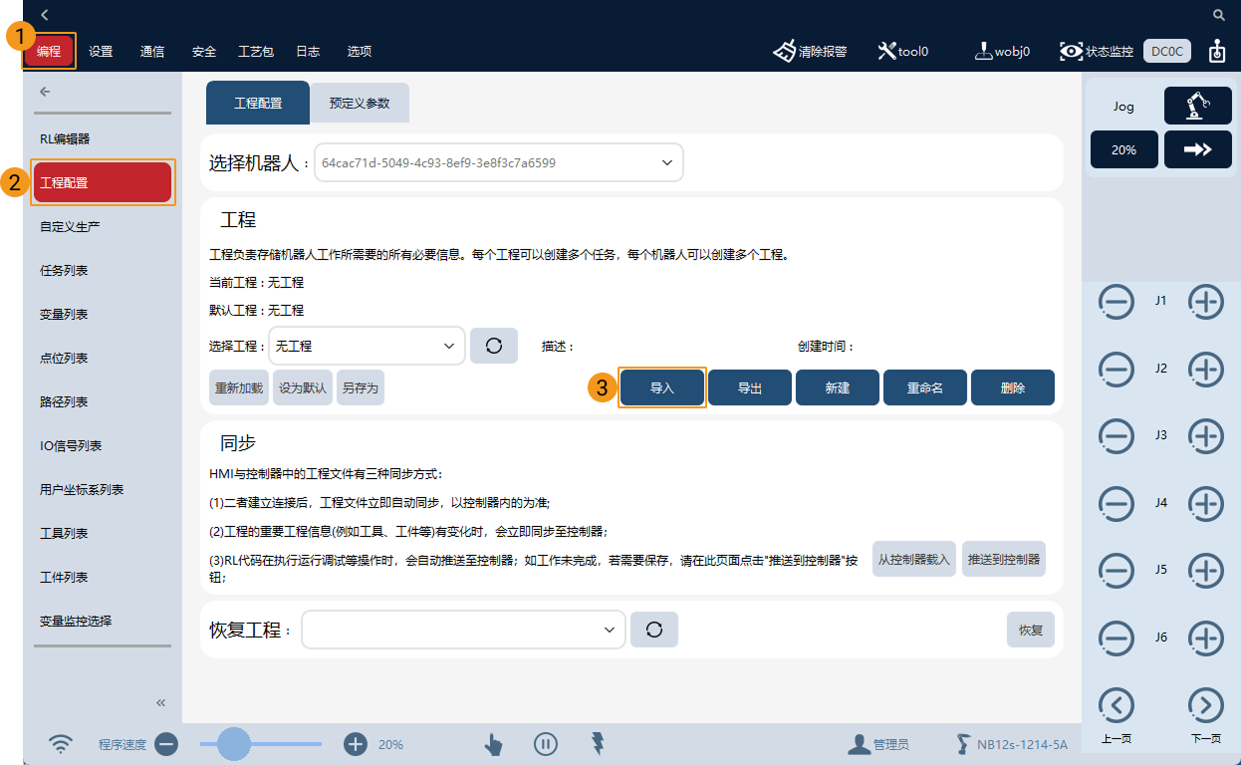Click the double arrow jog step button
Screen dimensions: 1241x765
coord(1198,149)
